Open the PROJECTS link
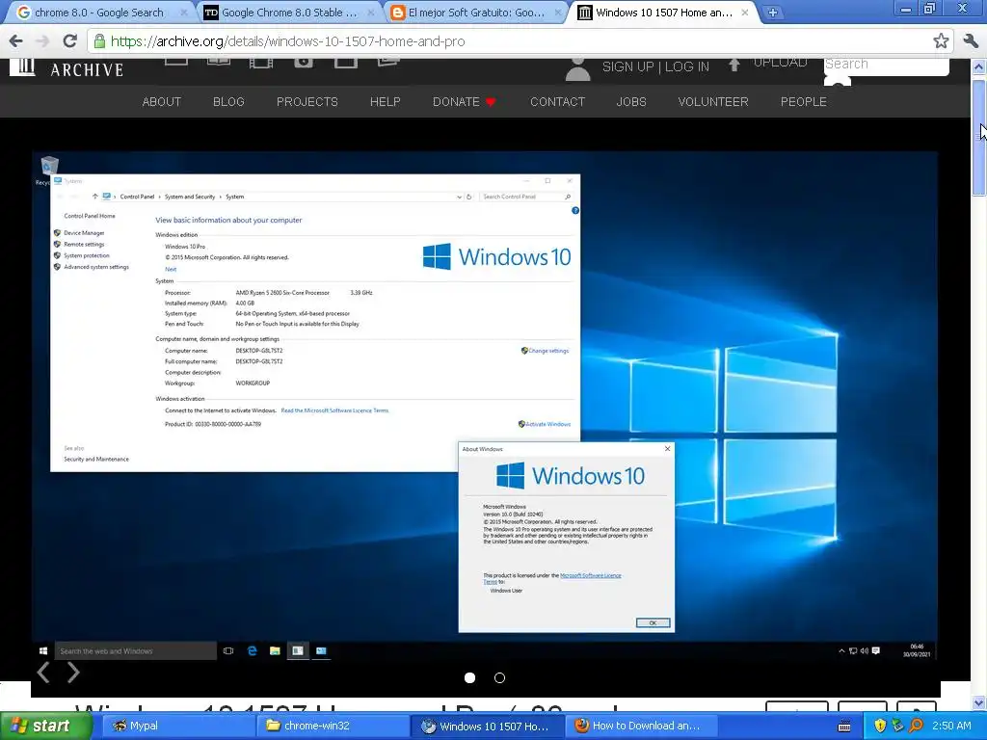The height and width of the screenshot is (740, 987). 307,102
